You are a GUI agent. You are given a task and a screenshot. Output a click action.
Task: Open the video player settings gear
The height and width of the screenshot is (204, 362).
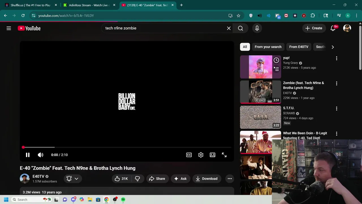pyautogui.click(x=201, y=155)
